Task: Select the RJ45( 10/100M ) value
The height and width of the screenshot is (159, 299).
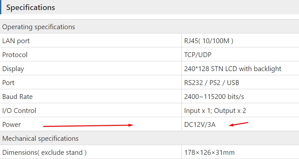Action: [x=208, y=41]
